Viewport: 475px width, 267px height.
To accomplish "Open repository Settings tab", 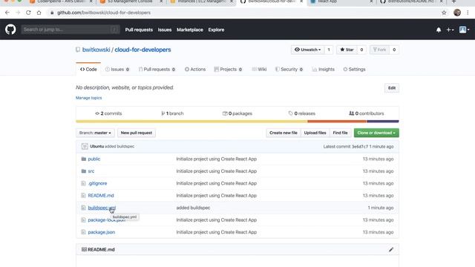I will (354, 69).
